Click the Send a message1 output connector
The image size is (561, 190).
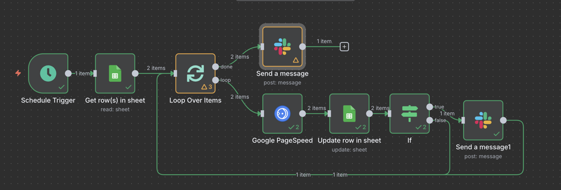[x=503, y=121]
